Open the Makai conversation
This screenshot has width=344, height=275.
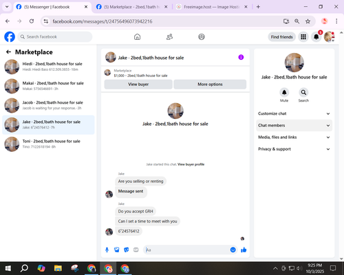tap(48, 86)
